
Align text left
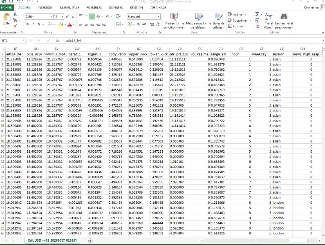pos(81,24)
